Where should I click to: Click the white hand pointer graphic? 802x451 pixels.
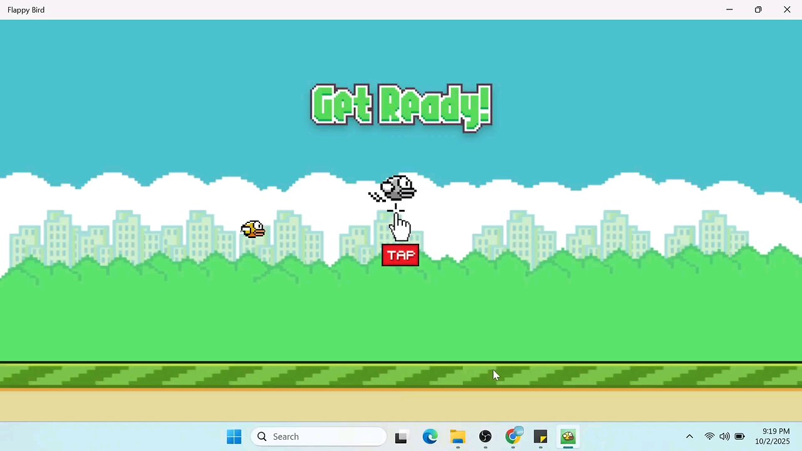coord(399,226)
